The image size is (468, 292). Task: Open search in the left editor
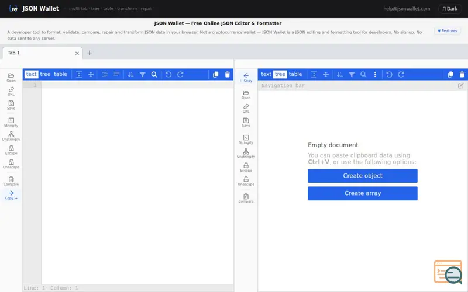[x=154, y=75]
